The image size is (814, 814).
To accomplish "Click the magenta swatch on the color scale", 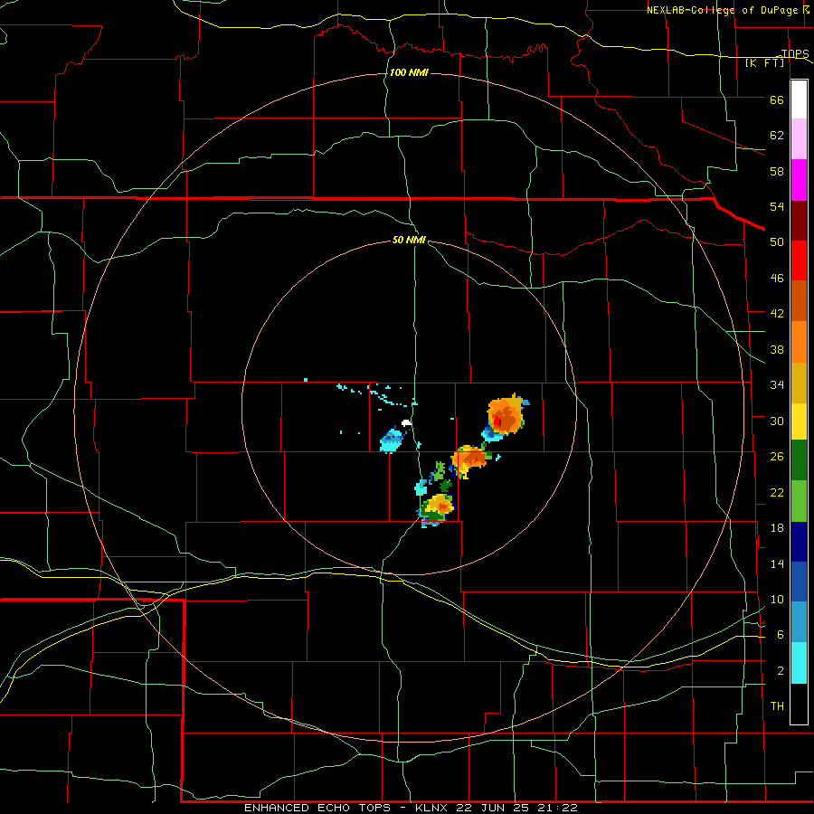I will [x=799, y=180].
